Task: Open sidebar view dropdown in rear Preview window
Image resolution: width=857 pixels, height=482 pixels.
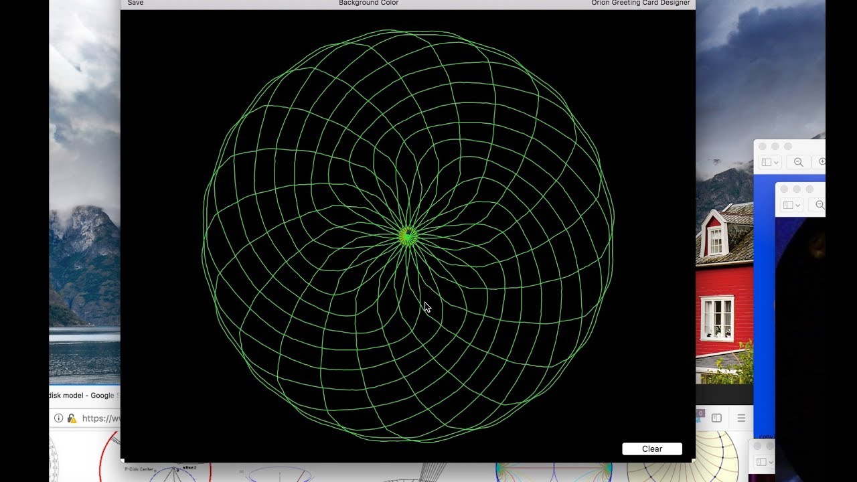Action: click(x=770, y=162)
